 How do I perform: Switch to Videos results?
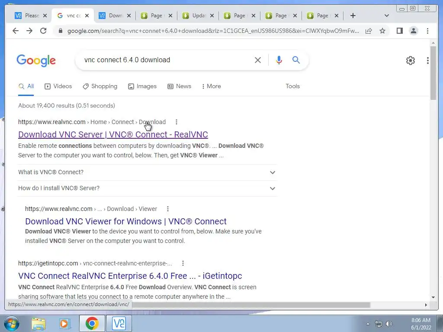58,86
